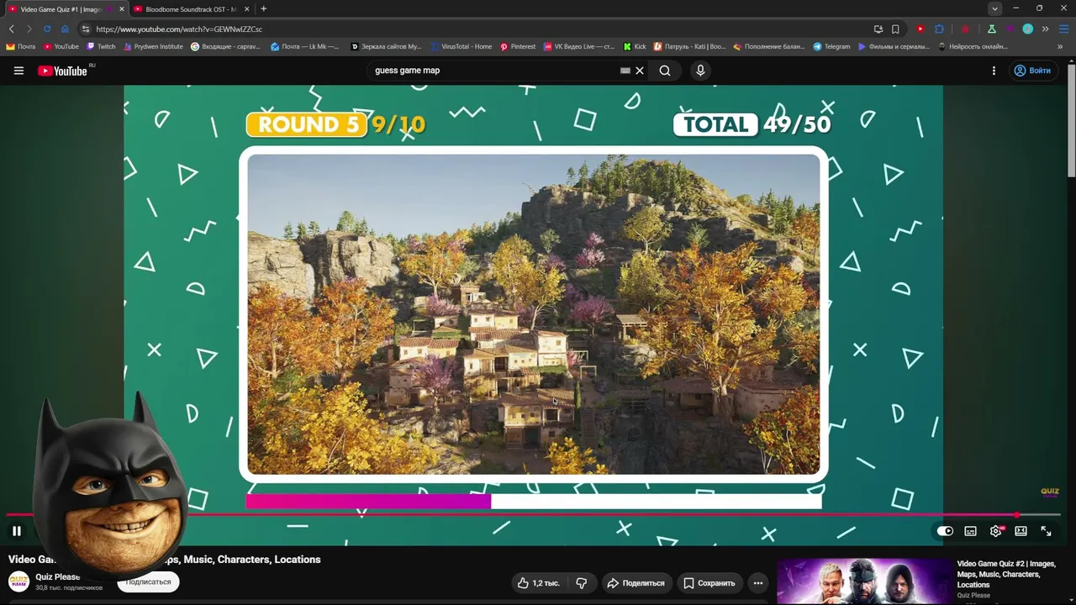Screen dimensions: 1076x605
Task: Enter fullscreen mode in the player
Action: coord(1046,531)
